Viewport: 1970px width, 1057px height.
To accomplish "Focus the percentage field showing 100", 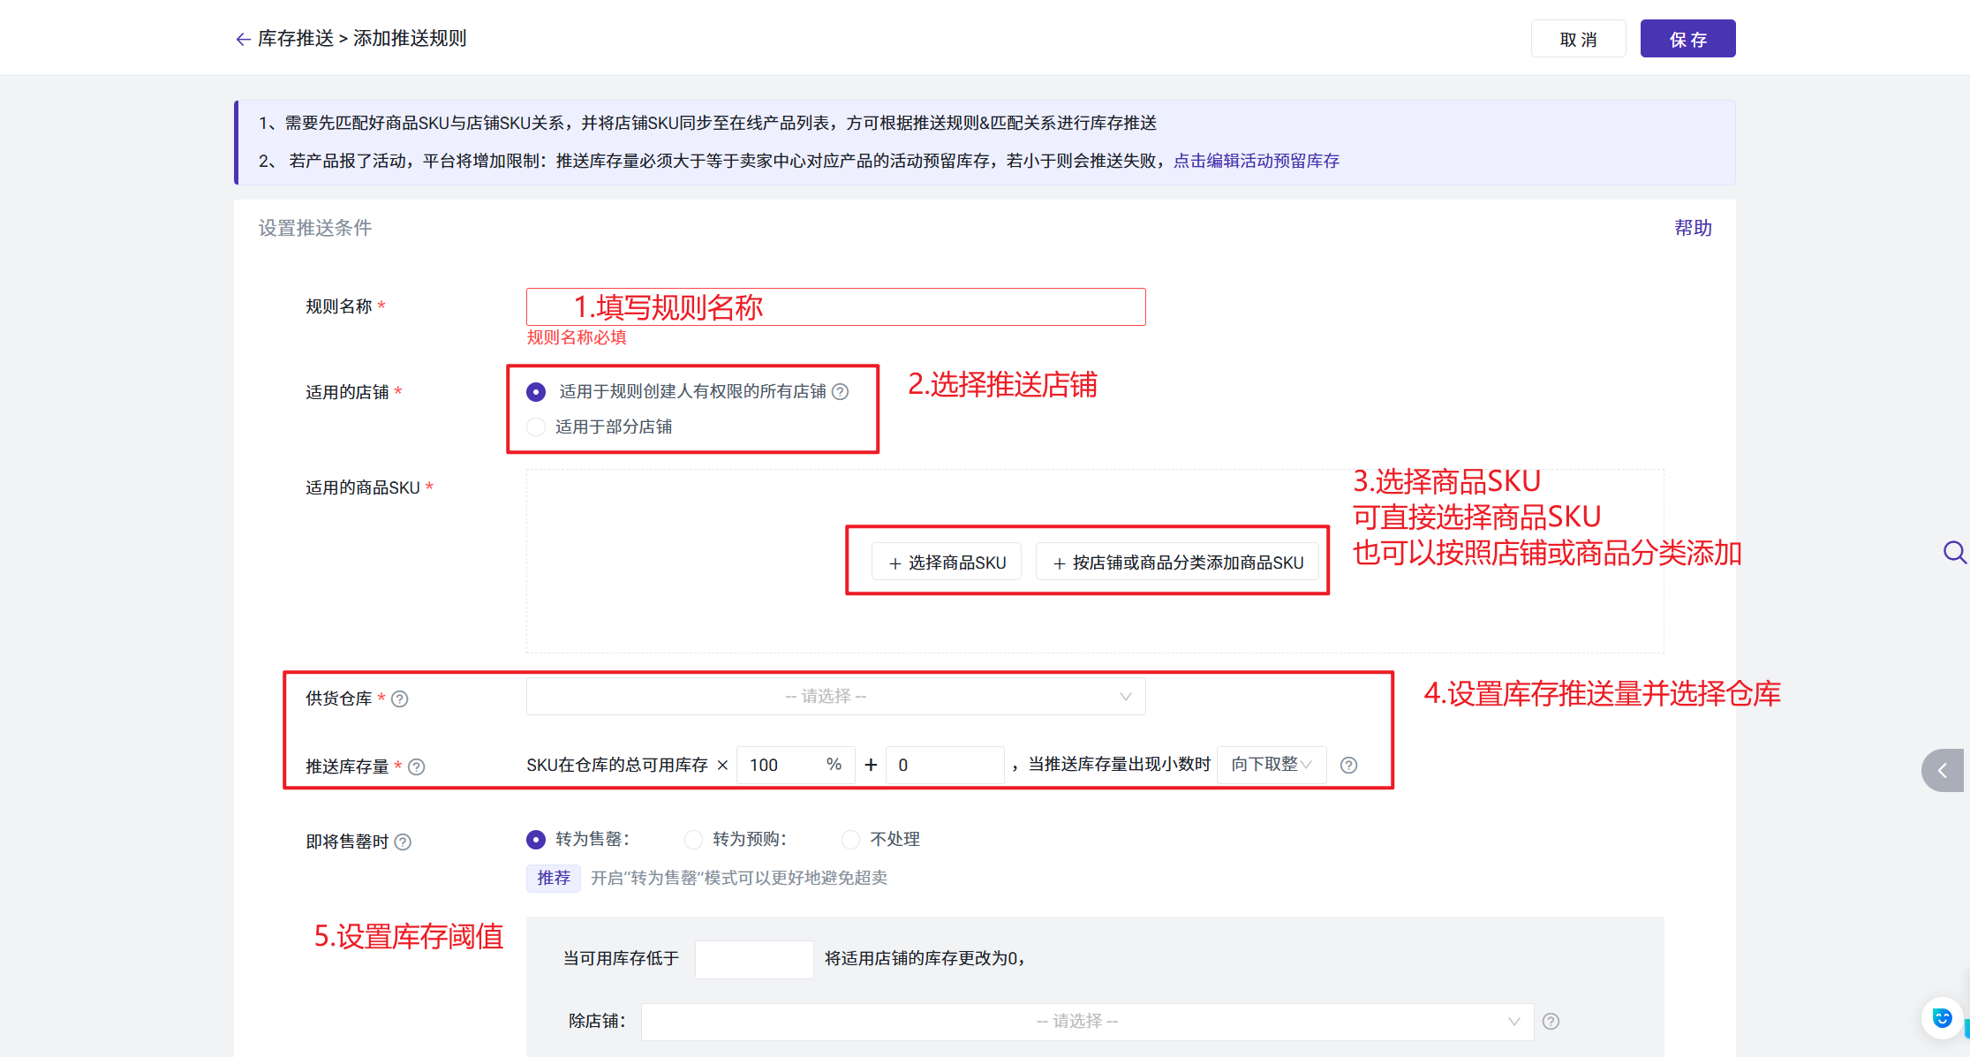I will click(x=796, y=765).
